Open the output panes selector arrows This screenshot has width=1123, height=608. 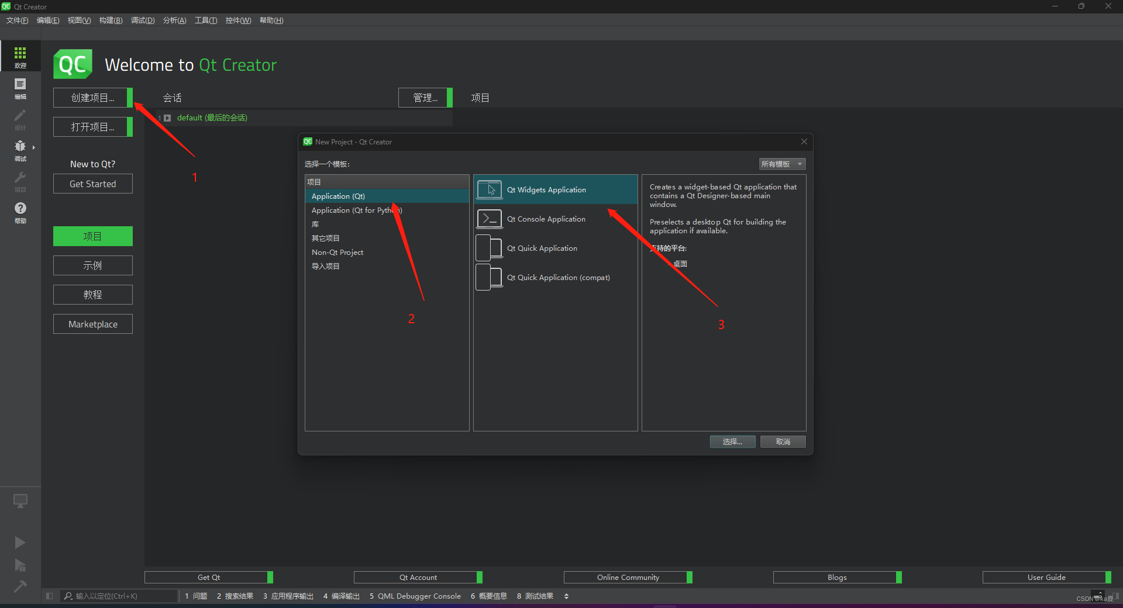[x=566, y=596]
